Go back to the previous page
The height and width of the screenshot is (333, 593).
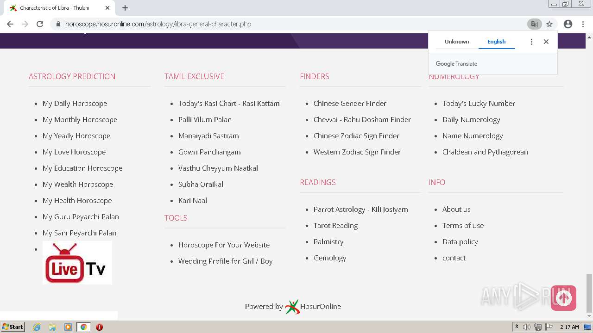click(x=10, y=24)
